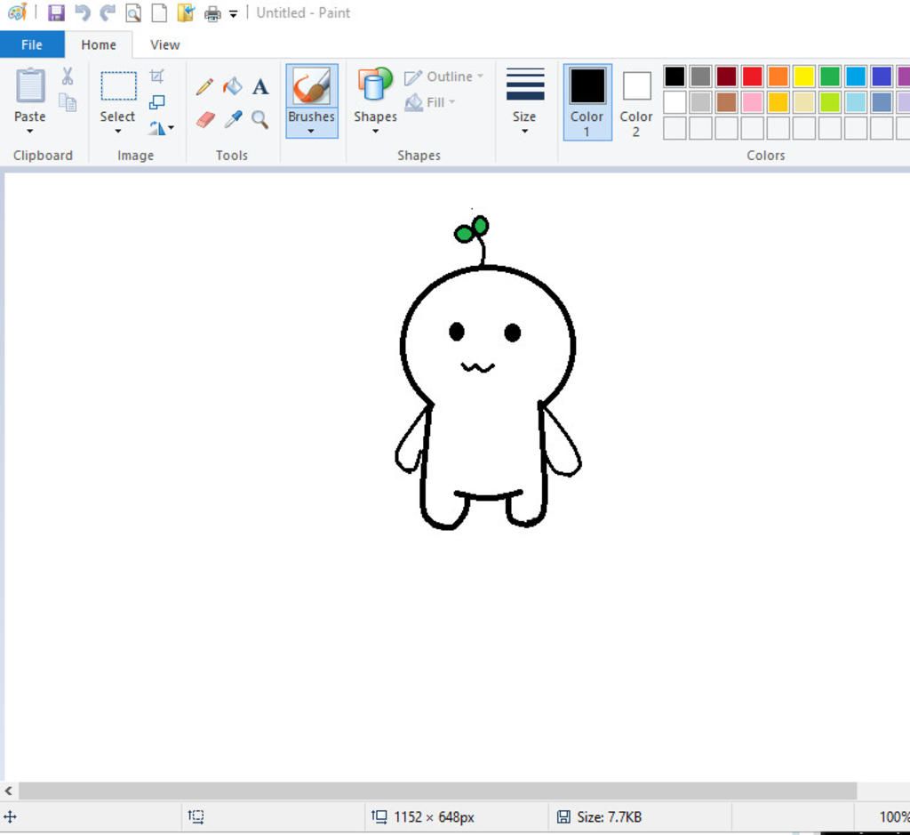This screenshot has height=835, width=910.
Task: Select the Fill with color bucket tool
Action: coord(233,86)
